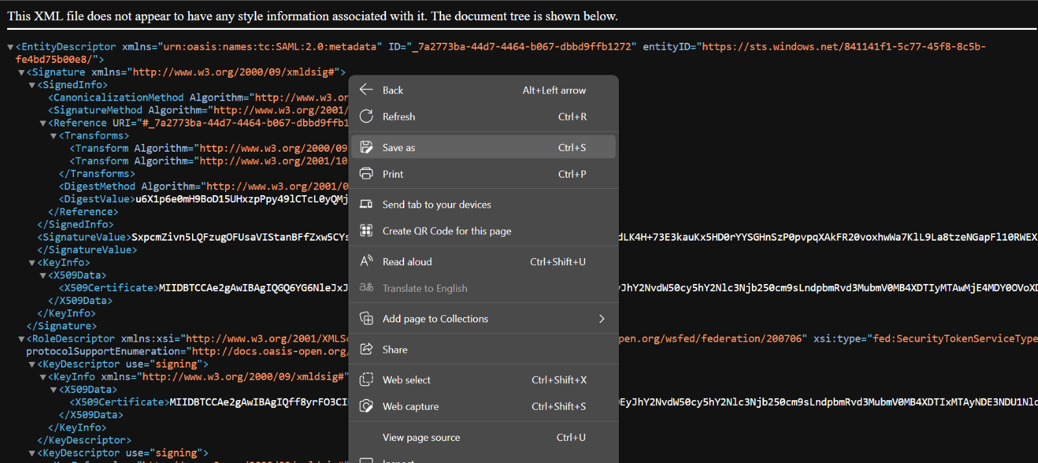Collapse the KeyInfo xmlns node under KeyDescriptor
Viewport: 1038px width, 463px height.
(43, 377)
